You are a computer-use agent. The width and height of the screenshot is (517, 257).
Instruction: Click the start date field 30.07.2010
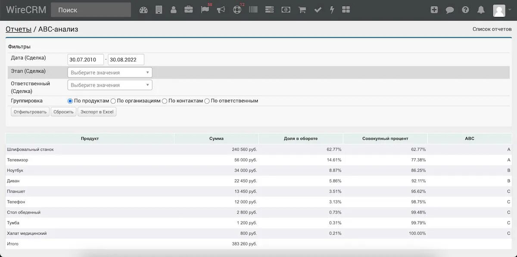pos(86,60)
